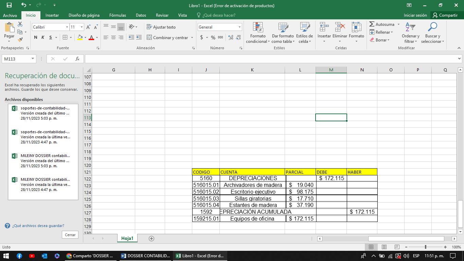Open the font size dropdown
The image size is (464, 261).
(82, 27)
